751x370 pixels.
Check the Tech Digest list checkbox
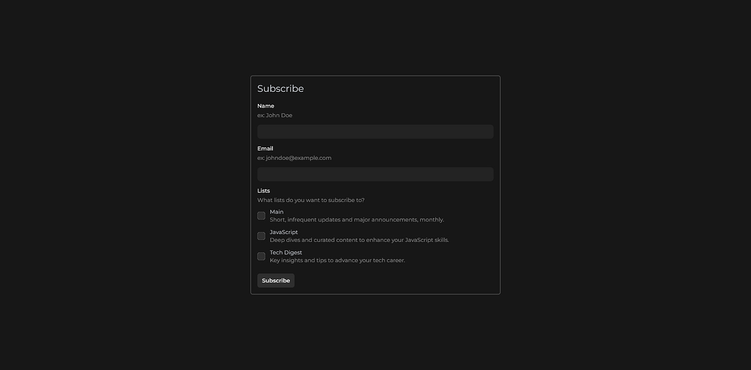tap(262, 256)
